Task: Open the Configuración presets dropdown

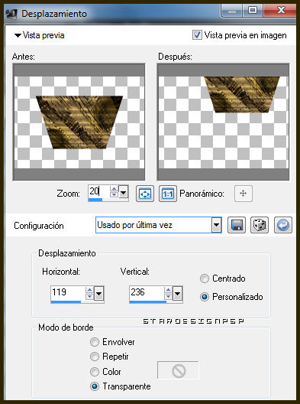Action: point(217,225)
